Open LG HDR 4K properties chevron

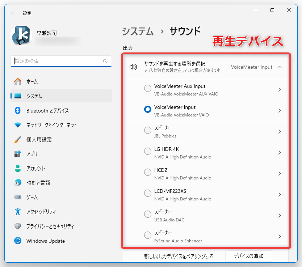pyautogui.click(x=280, y=153)
